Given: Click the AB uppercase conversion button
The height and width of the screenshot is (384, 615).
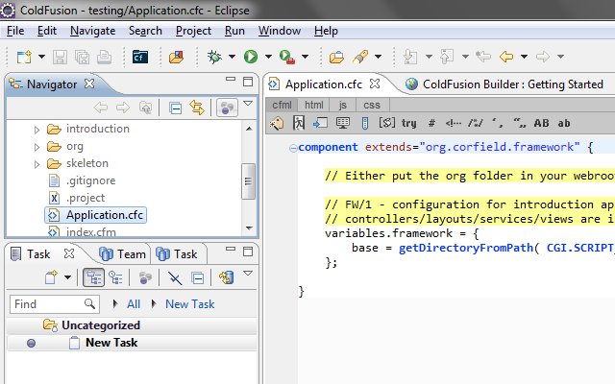Looking at the screenshot, I should [x=541, y=124].
